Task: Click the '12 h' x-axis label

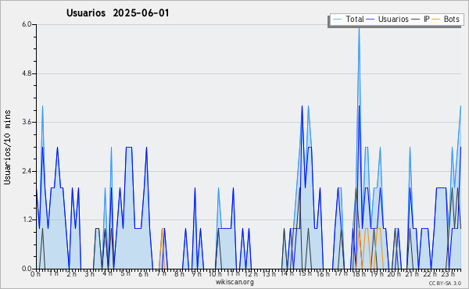Action: coord(251,274)
